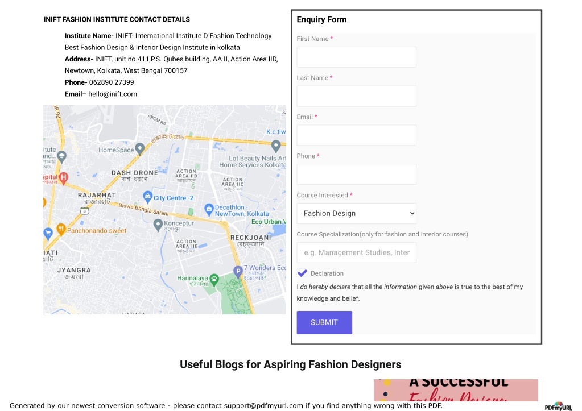Screen dimensions: 582x411
Task: Click the City Centre -2 shopping pin
Action: coord(147,196)
